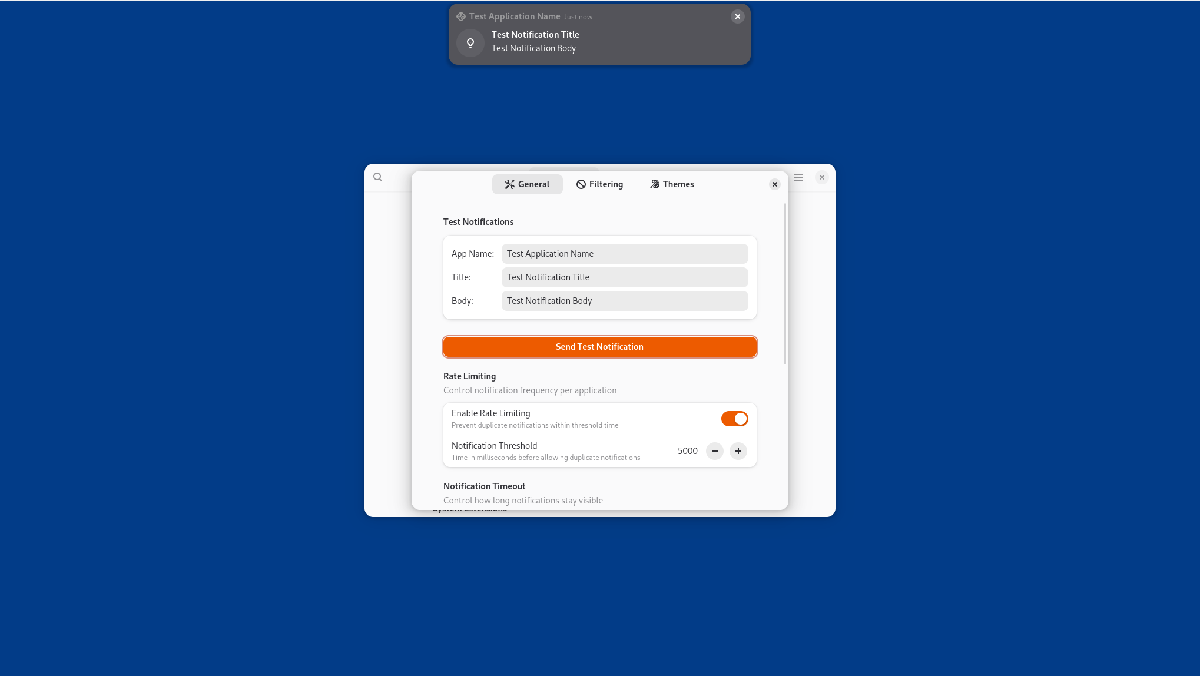Close the Extensions window
Viewport: 1200px width, 676px height.
[x=822, y=177]
